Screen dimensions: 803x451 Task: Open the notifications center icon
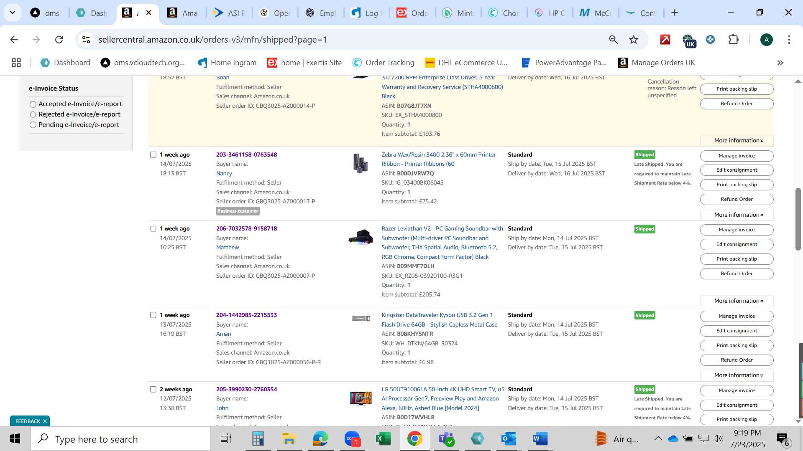click(x=783, y=439)
